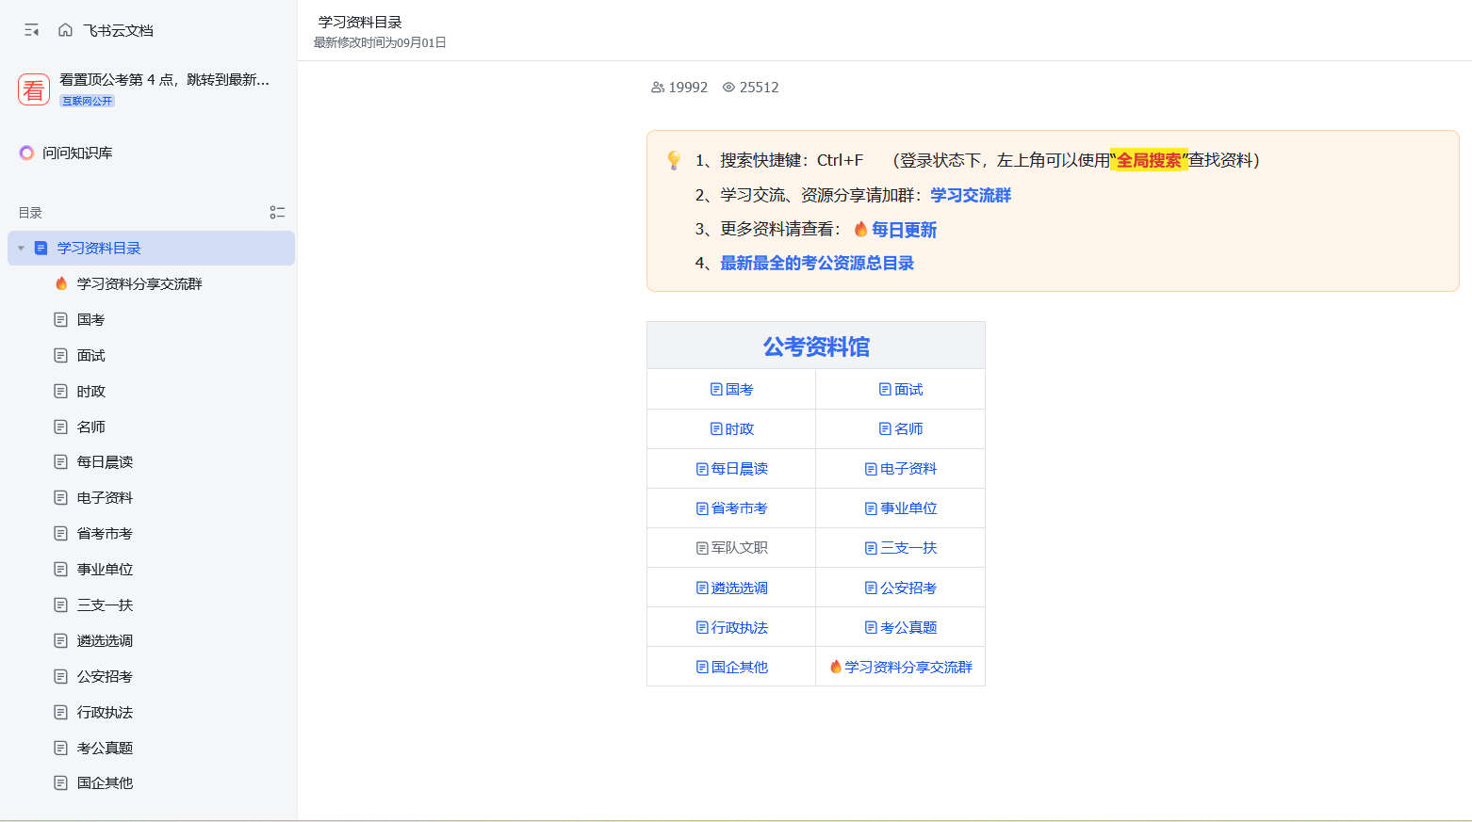Screen dimensions: 1472x822
Task: Click the flame icon beside sidebar 学习资料分享交流群
Action: click(61, 283)
